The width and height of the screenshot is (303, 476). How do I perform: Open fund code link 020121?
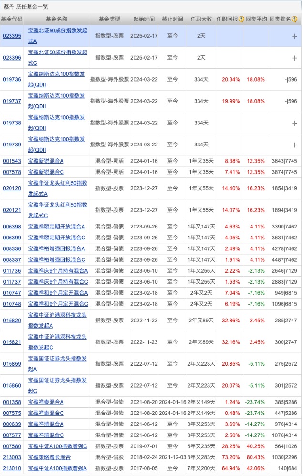12,210
